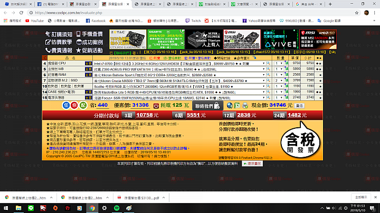Click the ZOTAC GTX1650 banner ad
Screen dimensions: 380x213
point(128,39)
